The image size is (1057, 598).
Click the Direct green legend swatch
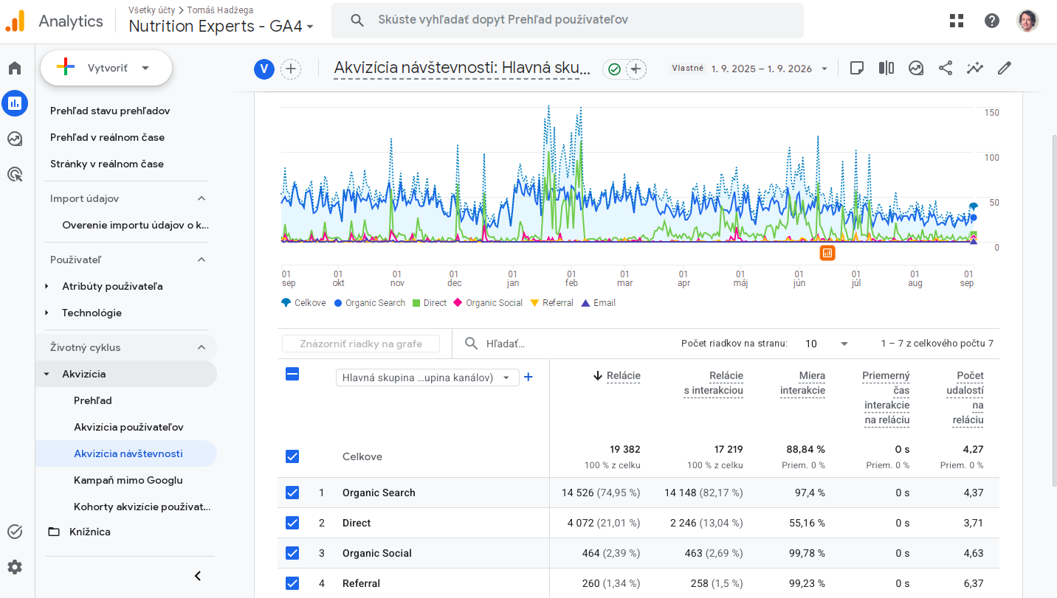(x=416, y=303)
